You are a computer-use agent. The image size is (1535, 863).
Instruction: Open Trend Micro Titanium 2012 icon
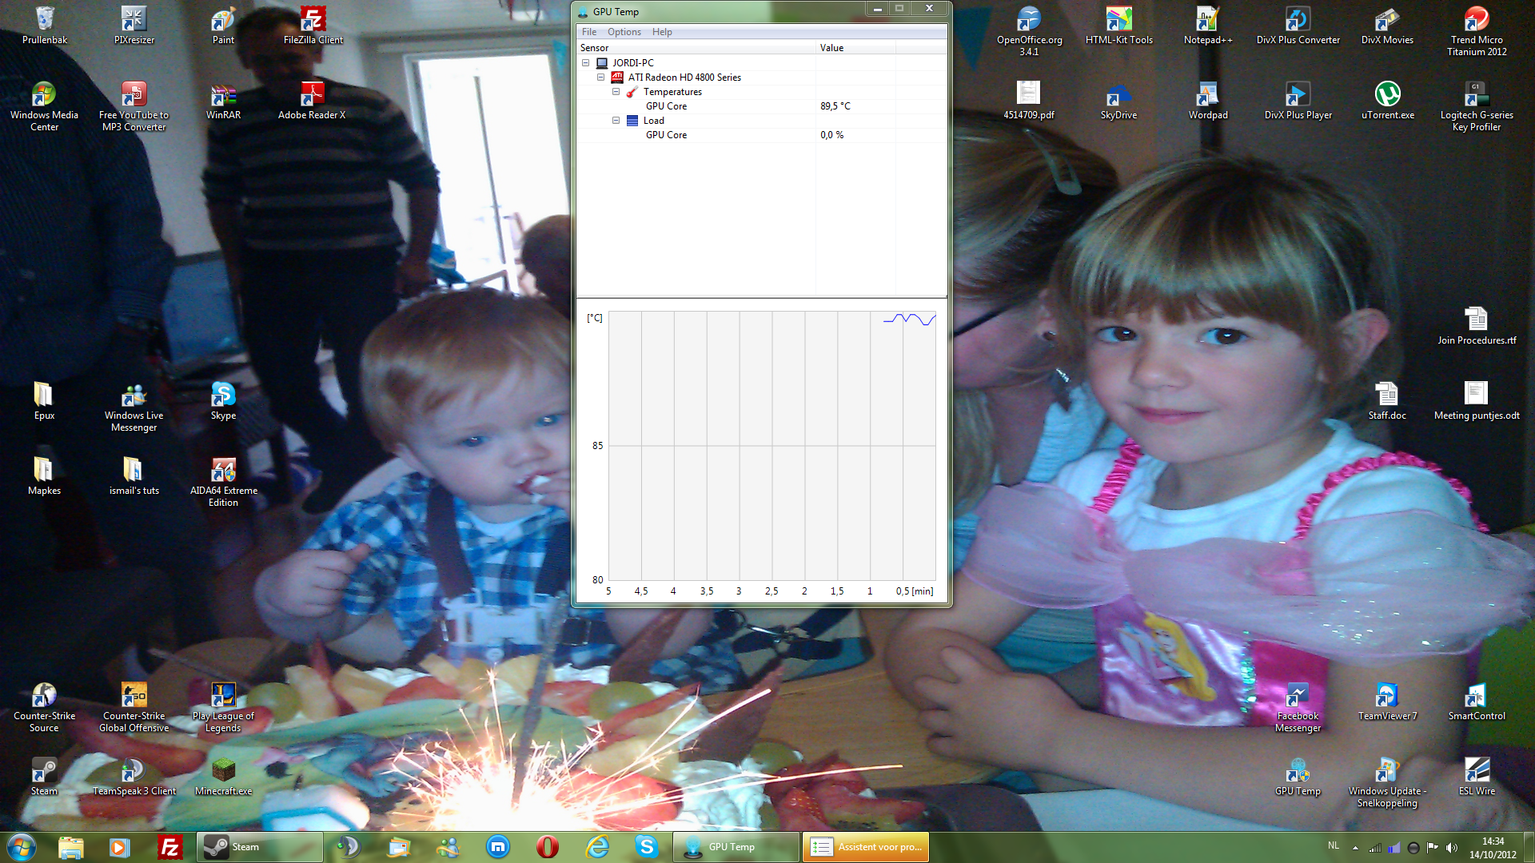pyautogui.click(x=1477, y=30)
